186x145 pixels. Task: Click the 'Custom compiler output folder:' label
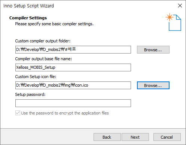click(x=43, y=41)
